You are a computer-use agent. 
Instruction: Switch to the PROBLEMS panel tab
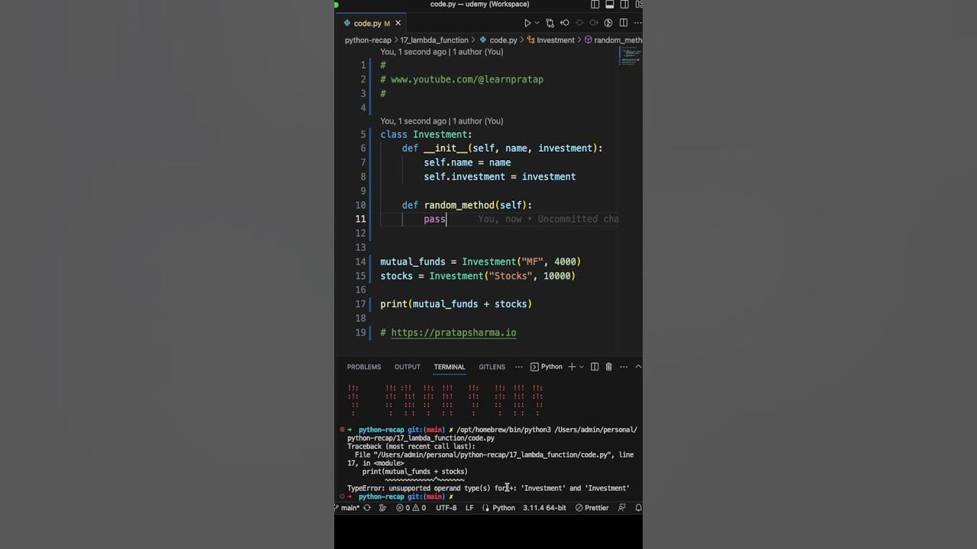click(364, 367)
